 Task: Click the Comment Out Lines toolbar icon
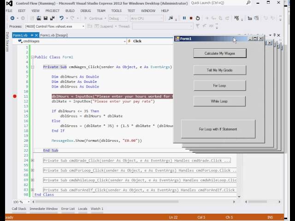click(250, 18)
